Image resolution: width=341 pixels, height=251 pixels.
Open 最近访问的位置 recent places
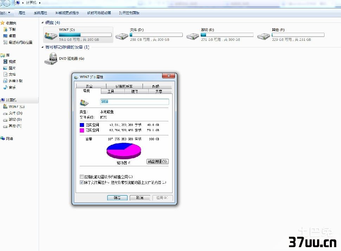[x=18, y=42]
